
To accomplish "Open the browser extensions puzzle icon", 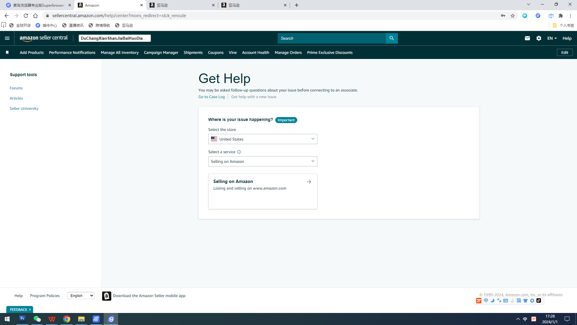I will (x=561, y=16).
